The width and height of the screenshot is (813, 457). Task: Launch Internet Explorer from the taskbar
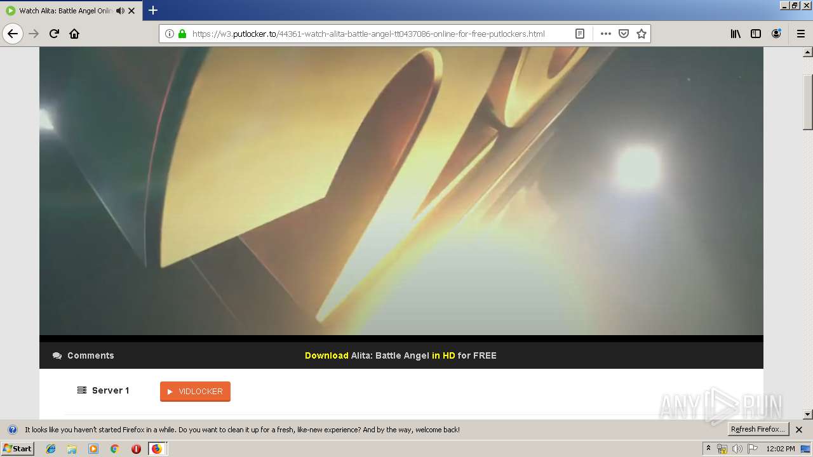click(51, 449)
